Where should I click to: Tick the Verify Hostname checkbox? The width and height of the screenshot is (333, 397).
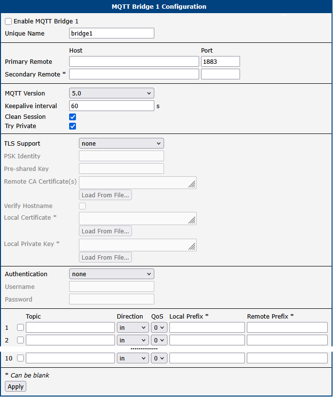[82, 206]
